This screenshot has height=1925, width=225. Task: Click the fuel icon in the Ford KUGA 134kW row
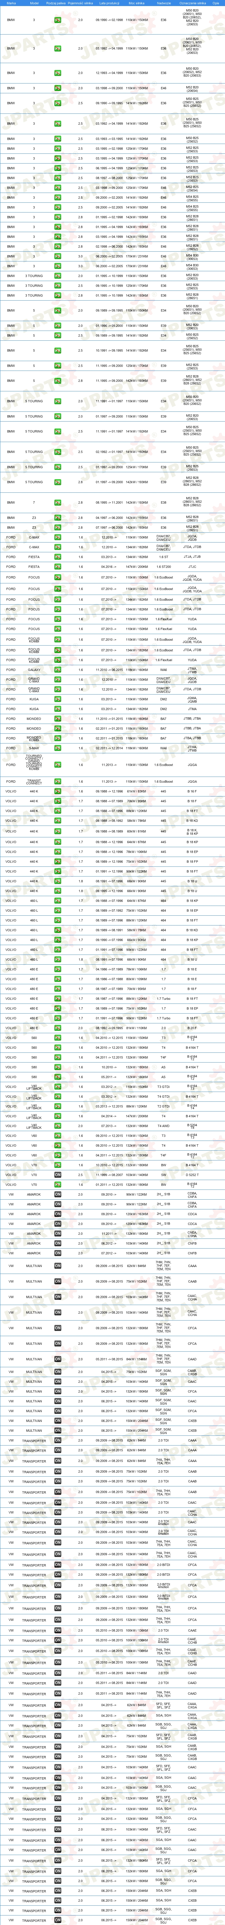coord(58,709)
